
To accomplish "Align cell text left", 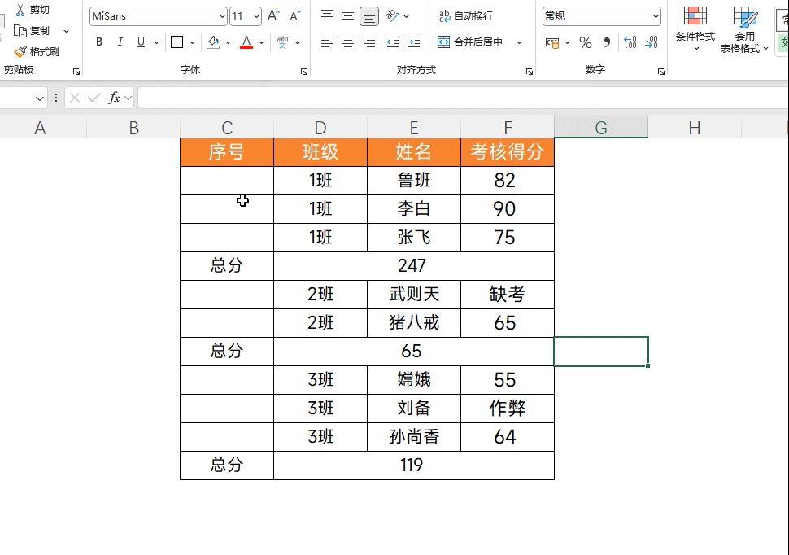I will tap(327, 42).
